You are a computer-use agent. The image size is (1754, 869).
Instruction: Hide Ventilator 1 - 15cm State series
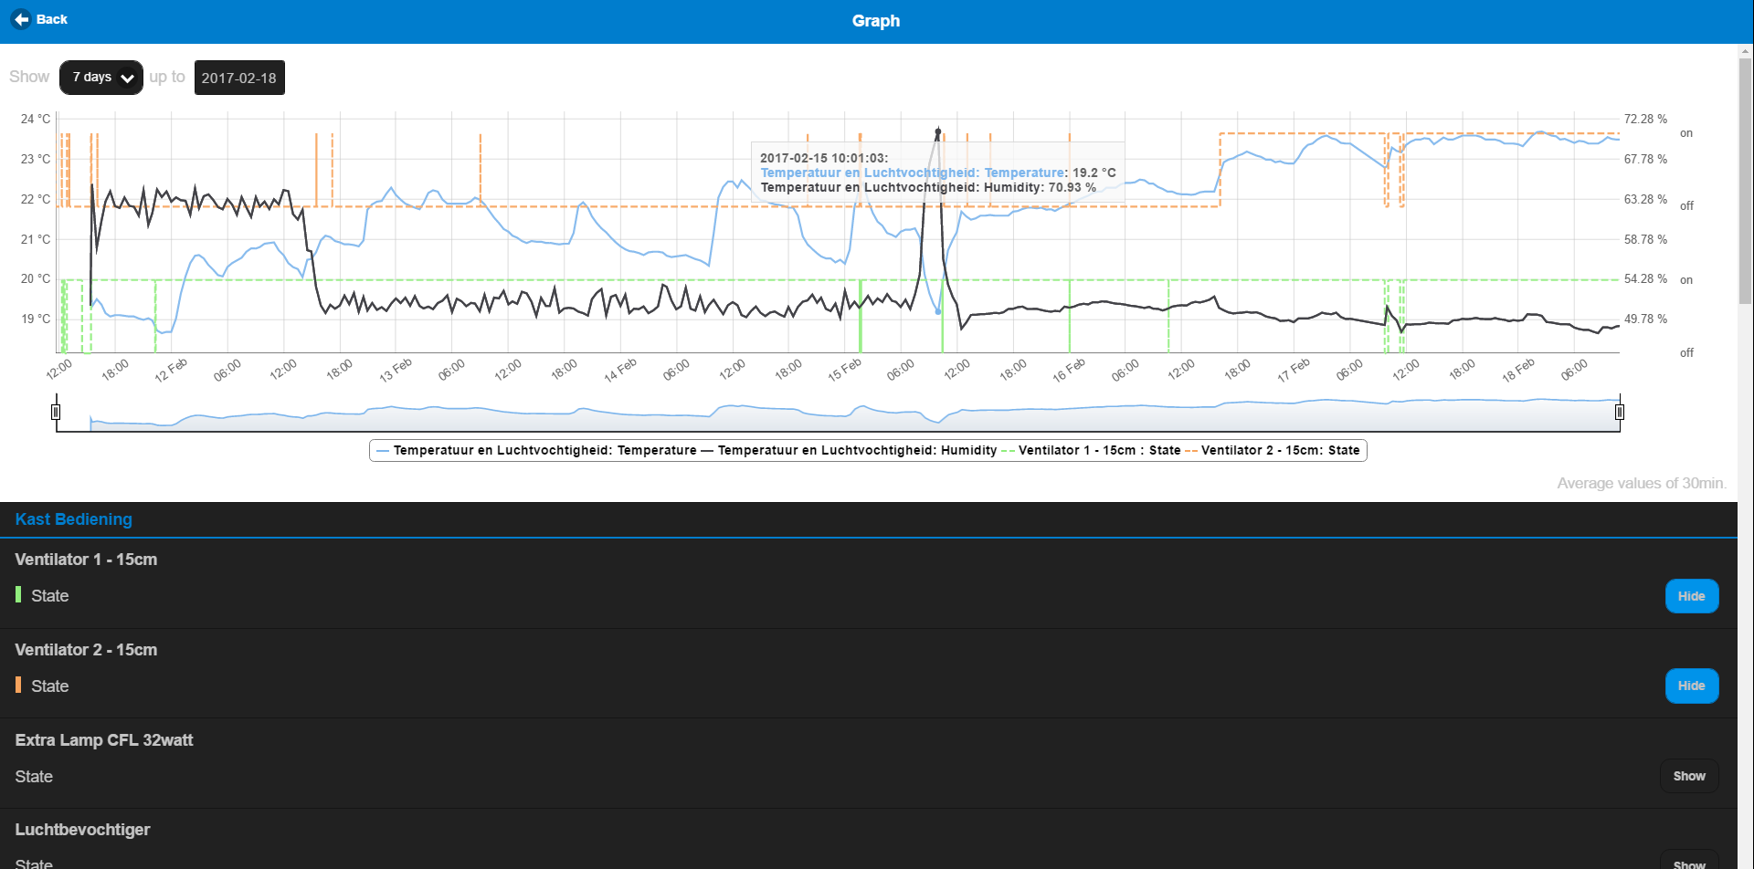click(x=1691, y=596)
